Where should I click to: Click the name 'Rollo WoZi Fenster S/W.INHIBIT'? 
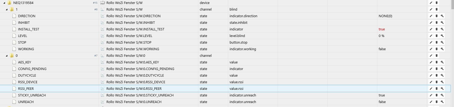(131, 22)
